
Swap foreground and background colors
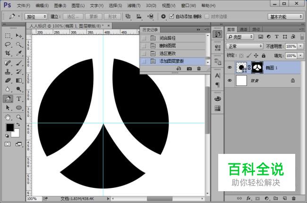pyautogui.click(x=18, y=125)
